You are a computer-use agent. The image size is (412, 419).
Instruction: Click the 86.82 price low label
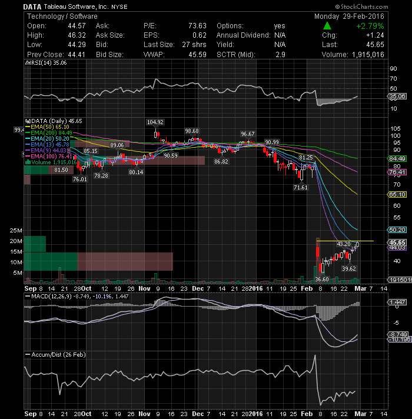221,161
